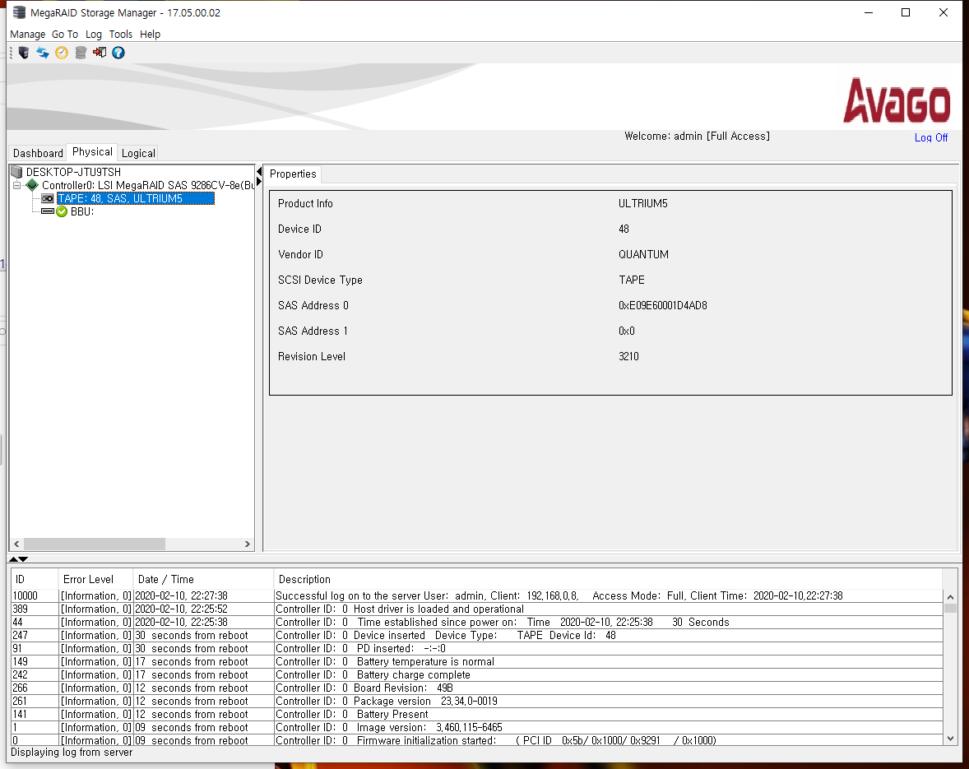This screenshot has height=769, width=969.
Task: Click log list scroll down arrow
Action: click(950, 739)
